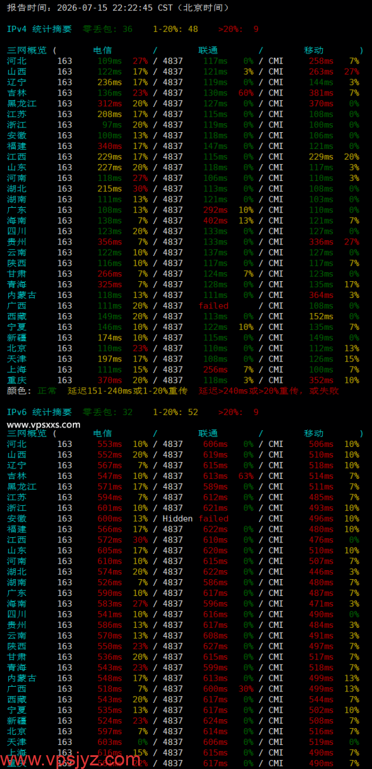
Task: Click the 340ms telecom latency for 福建
Action: 109,146
